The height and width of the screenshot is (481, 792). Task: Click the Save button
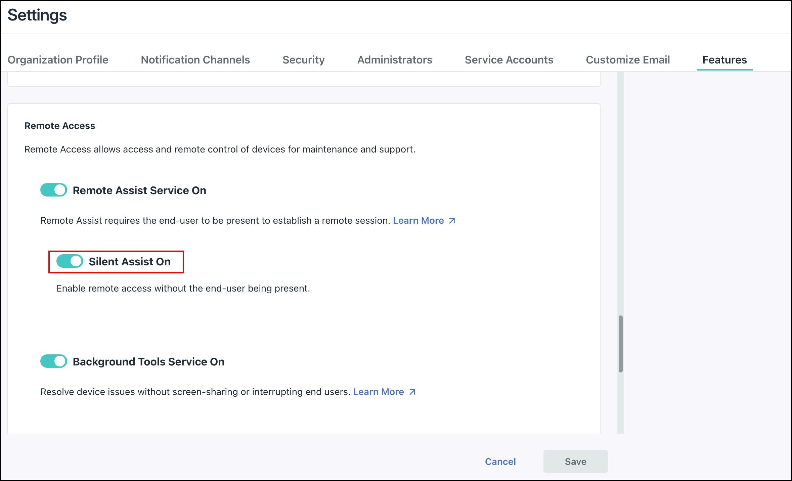point(575,462)
